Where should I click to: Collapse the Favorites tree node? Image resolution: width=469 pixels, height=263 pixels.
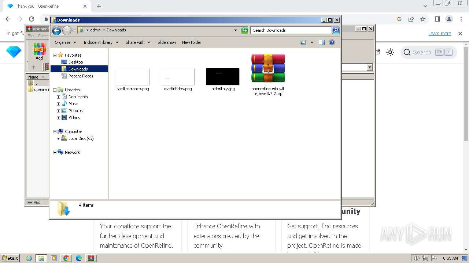coord(55,55)
